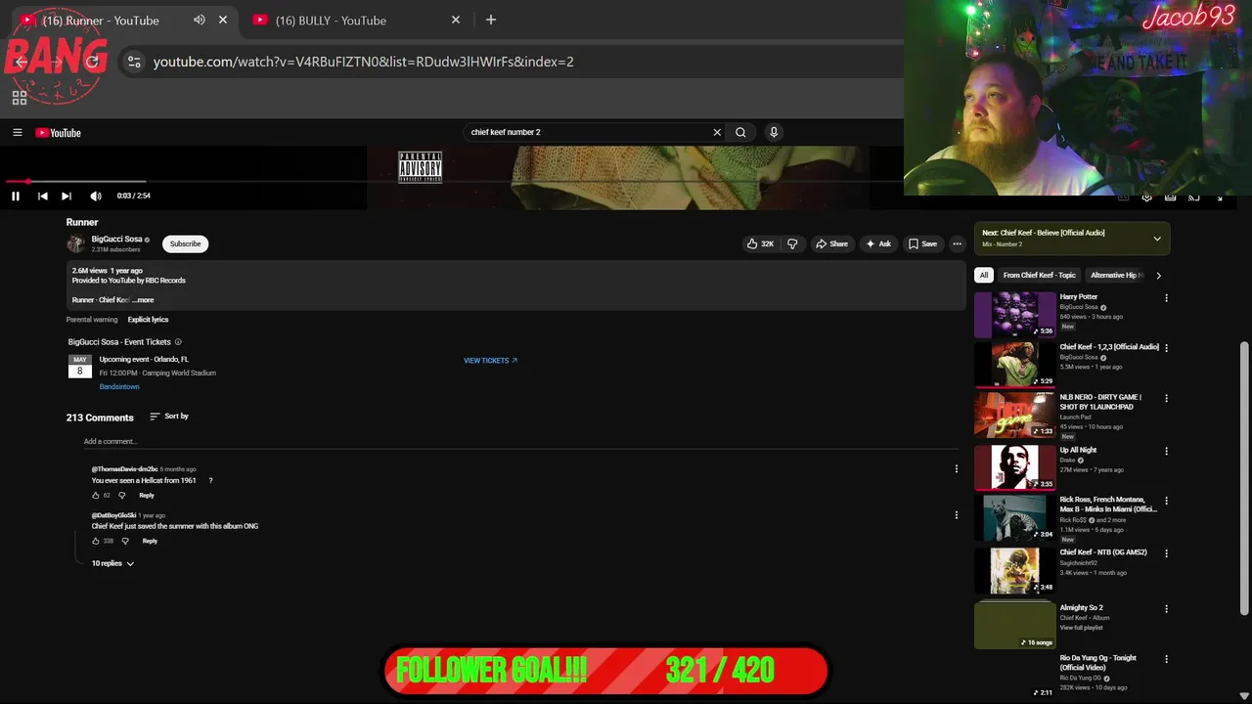Viewport: 1252px width, 704px height.
Task: Open options for NLB NERO - DIRTY GAME
Action: tap(1166, 399)
